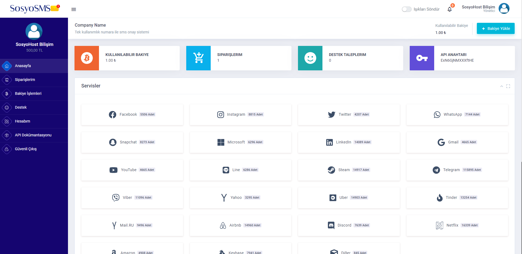Click the user avatar in top right
Screen dimensions: 522x254
[504, 8]
